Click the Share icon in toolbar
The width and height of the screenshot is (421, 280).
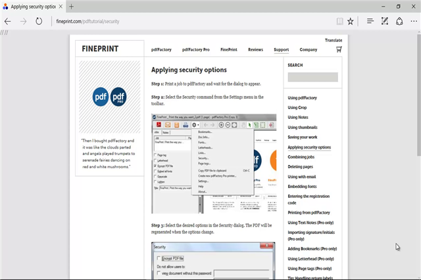pyautogui.click(x=399, y=21)
